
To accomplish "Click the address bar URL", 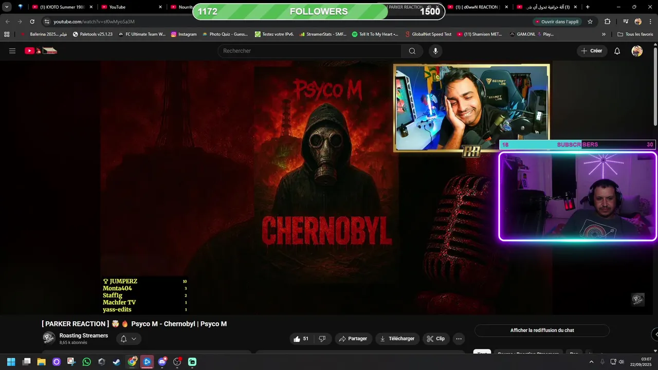I will tap(94, 22).
